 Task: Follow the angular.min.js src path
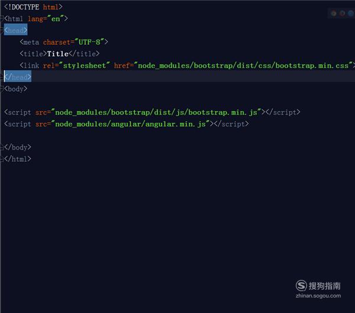[130, 124]
